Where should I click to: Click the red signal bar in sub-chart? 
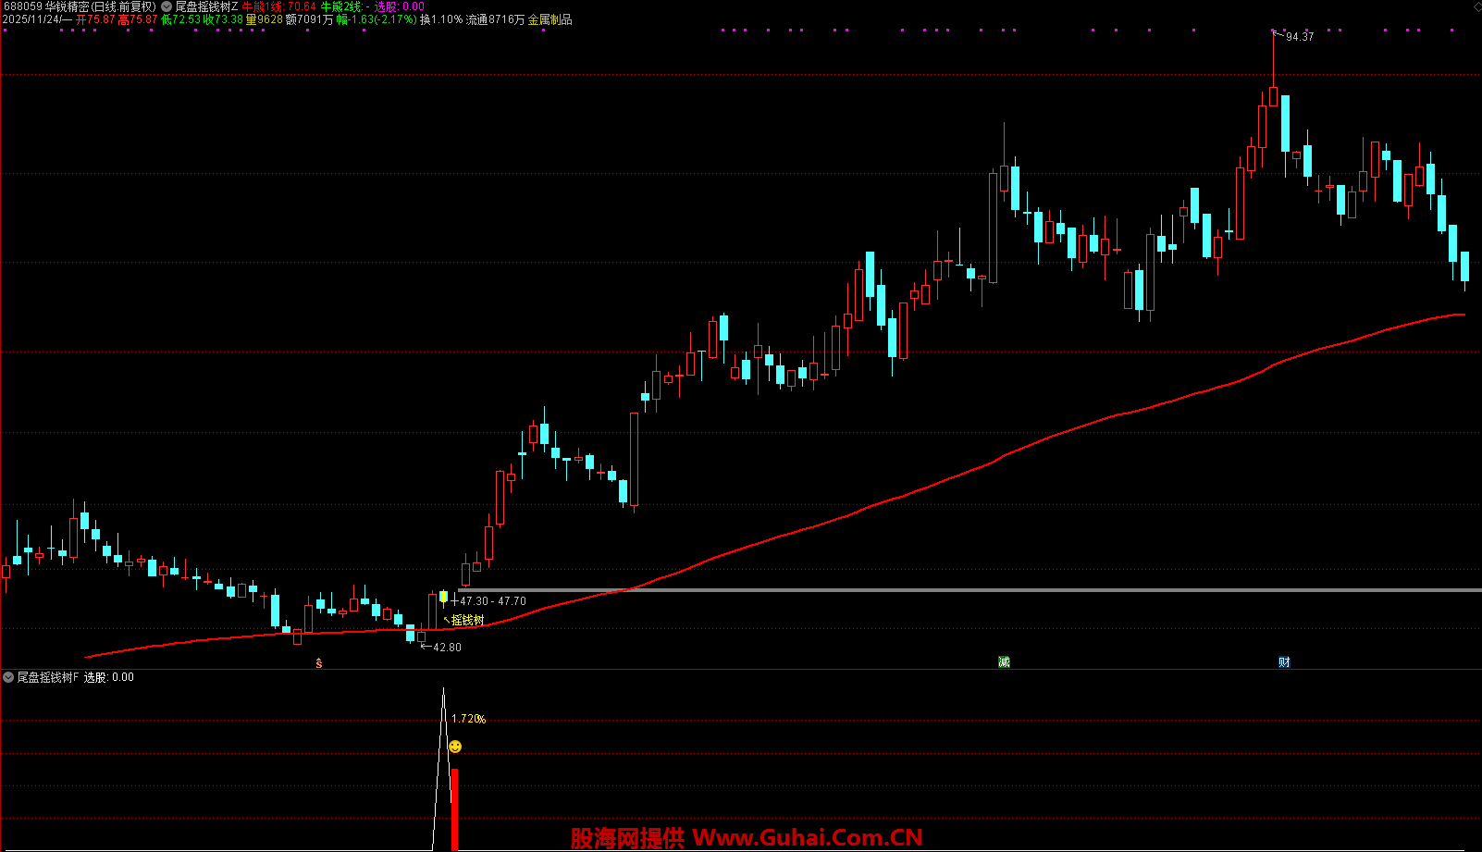pos(454,809)
